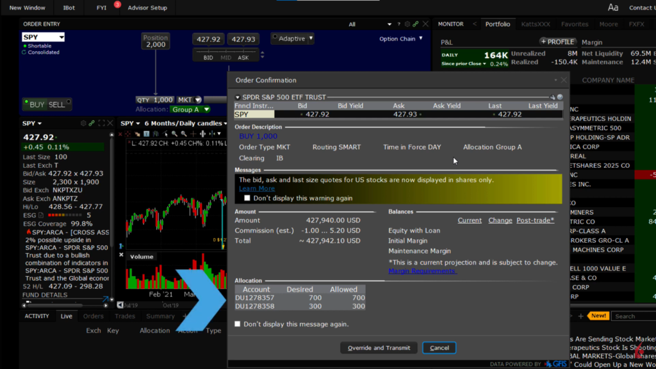
Task: Click the expand icon in SPY quote panel
Action: (102, 123)
